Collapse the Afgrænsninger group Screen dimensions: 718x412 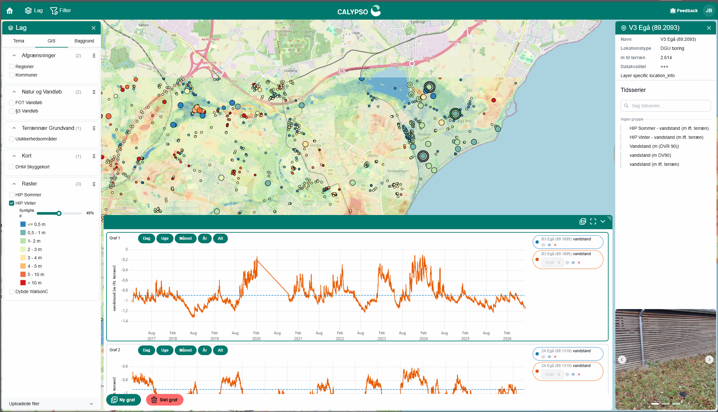14,56
